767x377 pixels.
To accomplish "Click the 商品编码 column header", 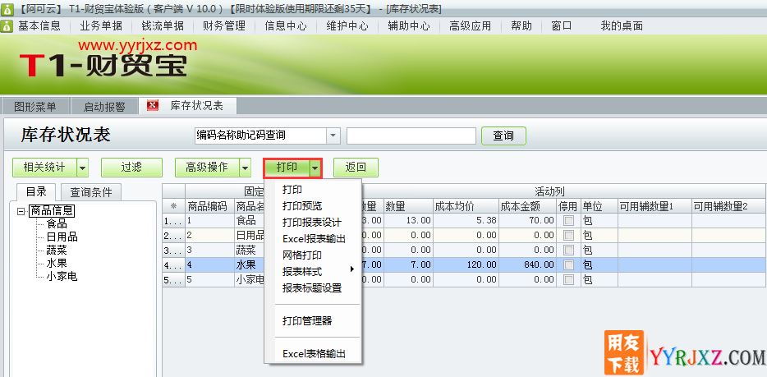I will (x=209, y=206).
